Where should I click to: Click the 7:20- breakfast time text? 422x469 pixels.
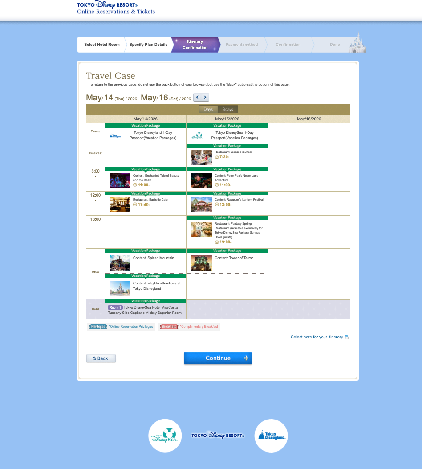(224, 157)
